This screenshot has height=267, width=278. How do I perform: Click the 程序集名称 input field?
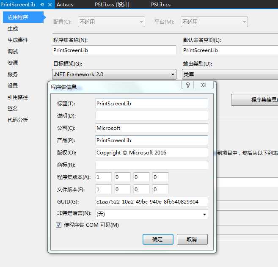tap(114, 50)
